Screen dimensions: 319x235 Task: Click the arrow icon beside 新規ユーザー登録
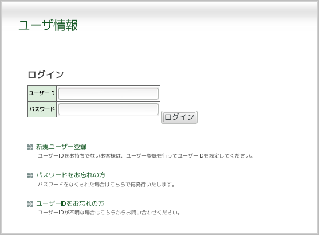(x=30, y=147)
